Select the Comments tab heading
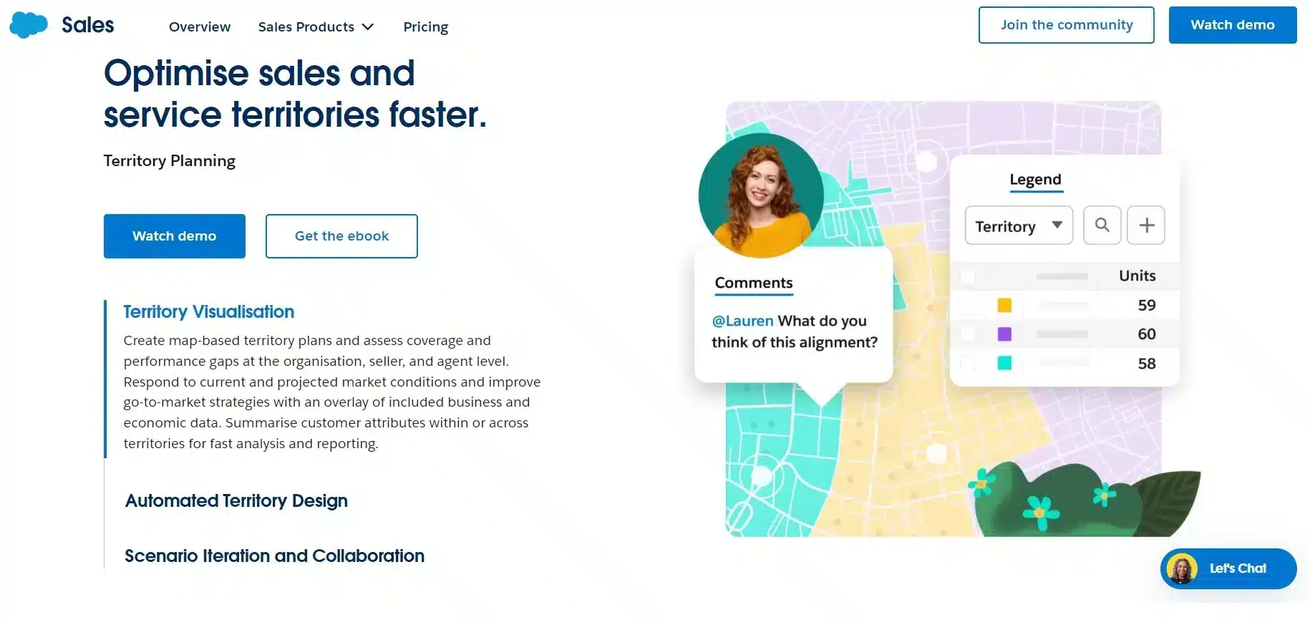This screenshot has width=1310, height=620. click(x=754, y=284)
